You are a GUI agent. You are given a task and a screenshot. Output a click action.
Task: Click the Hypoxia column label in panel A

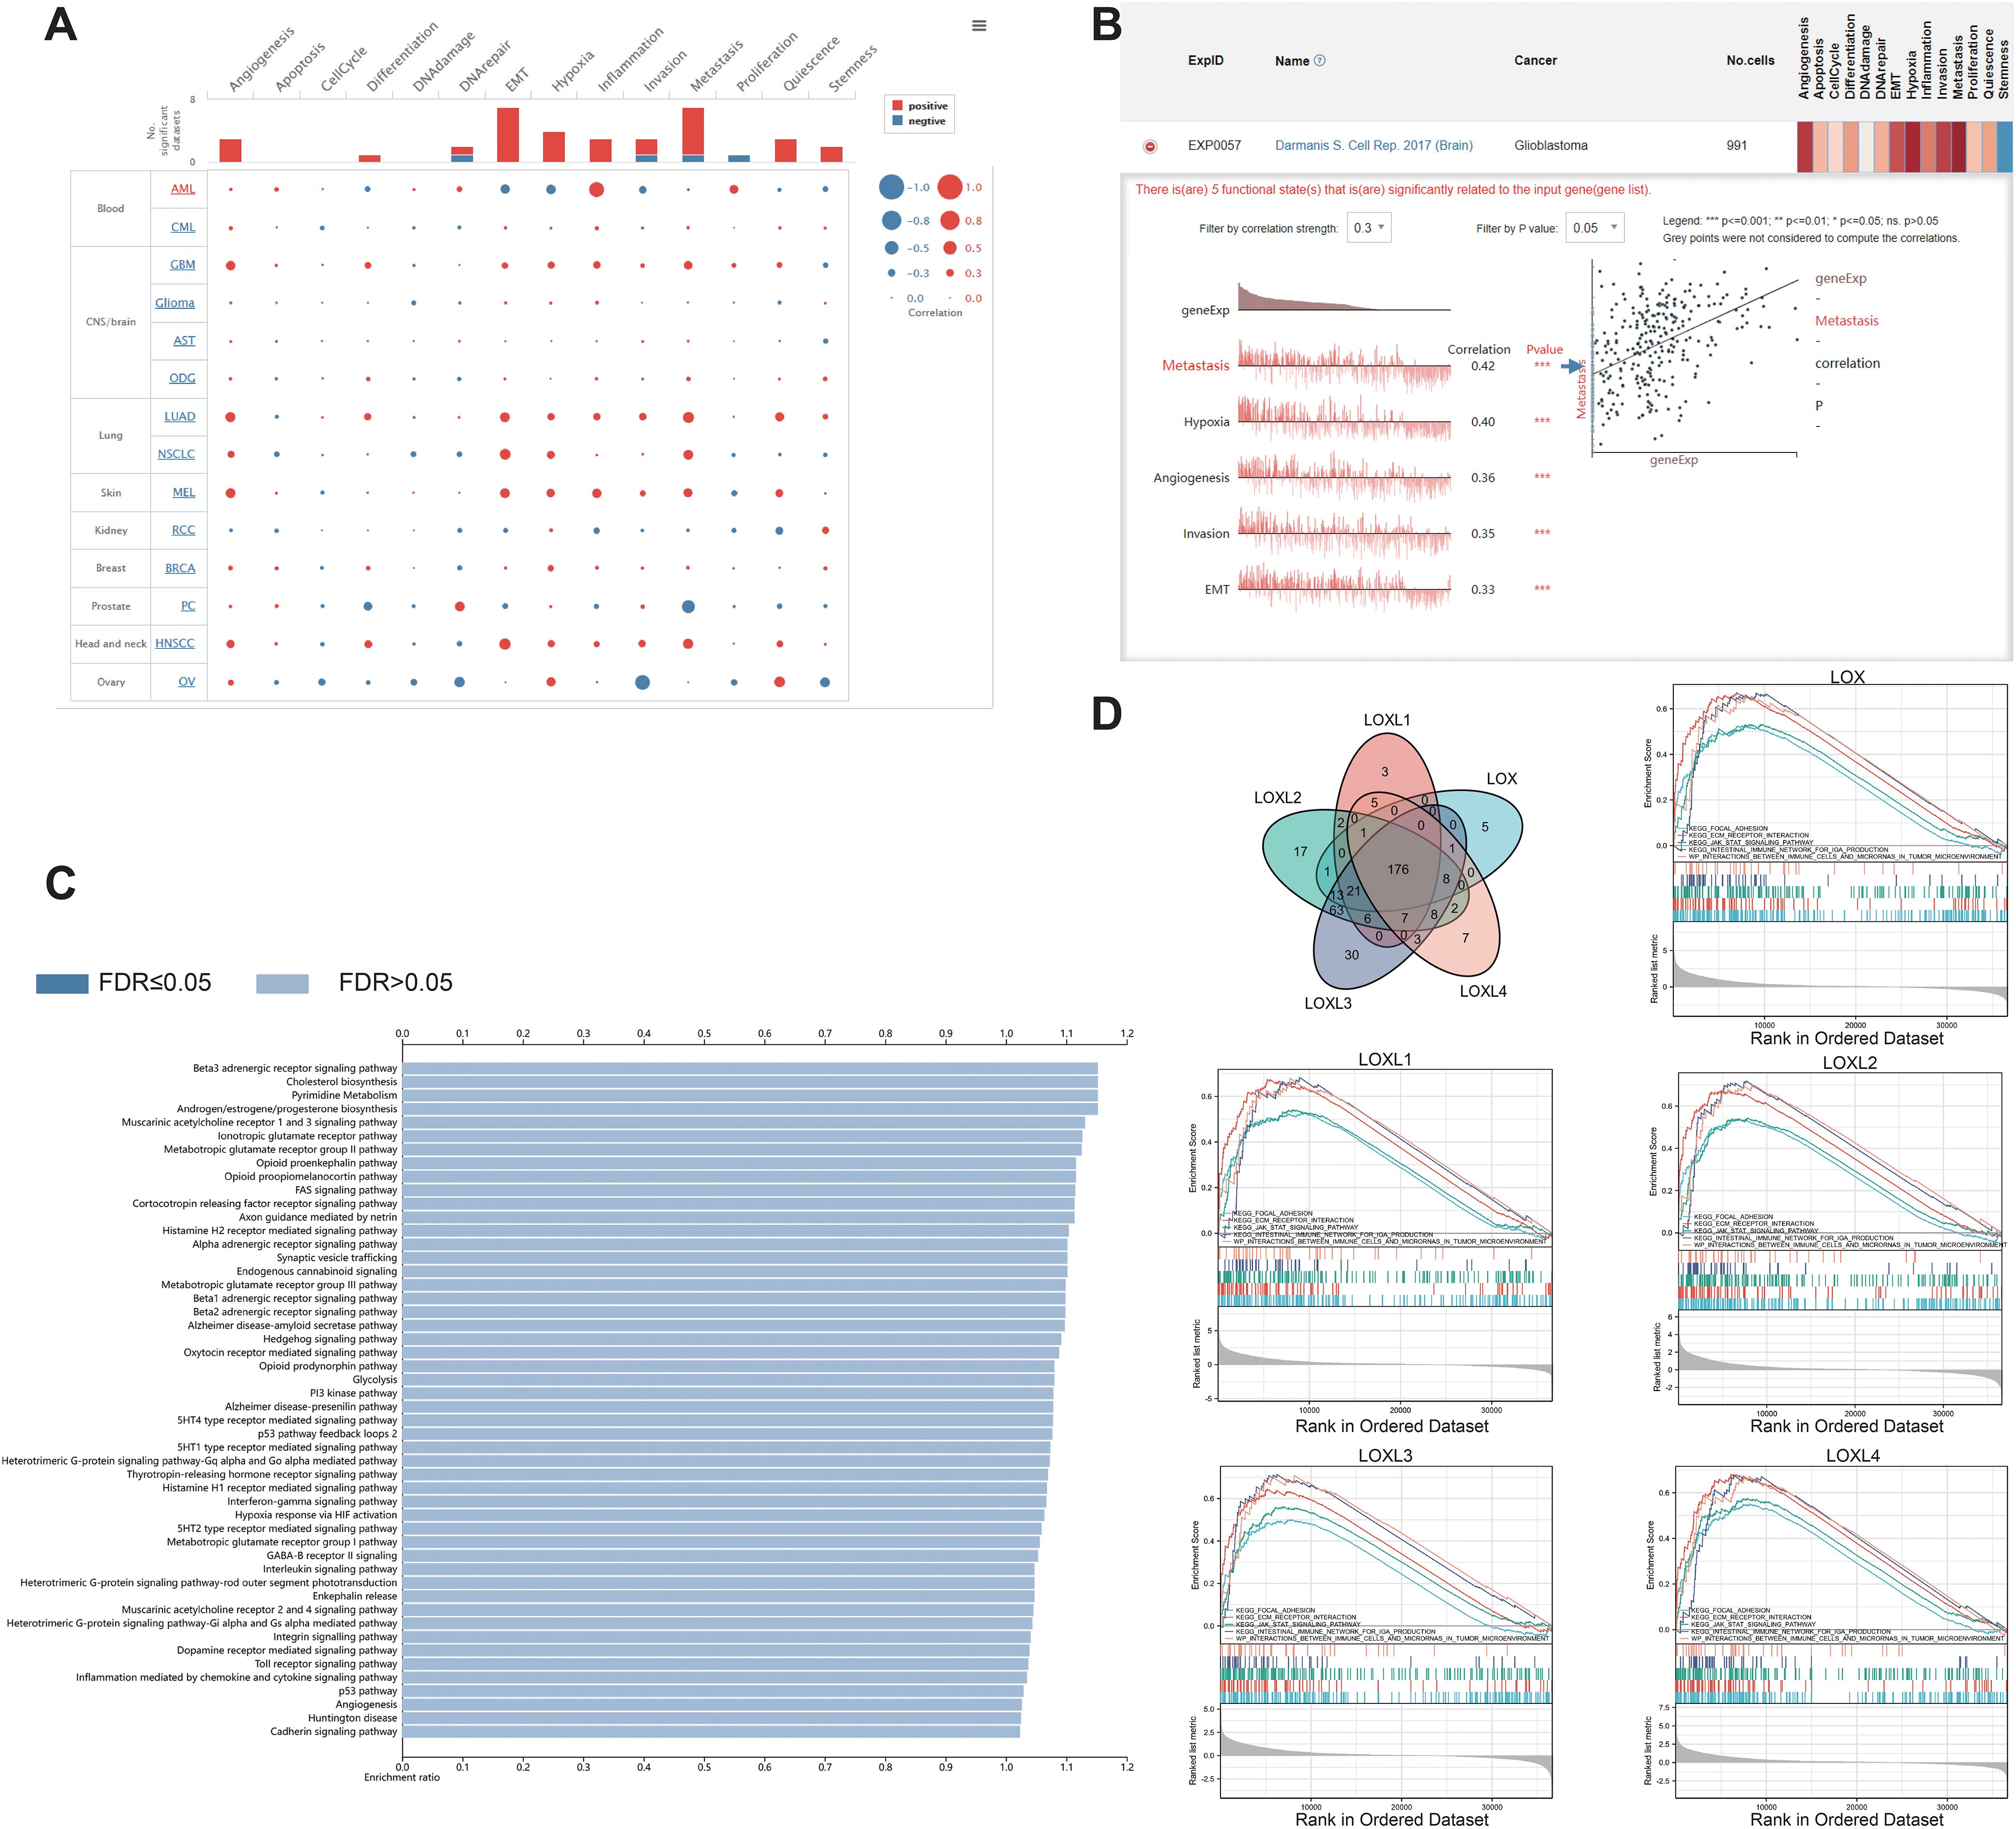(572, 71)
